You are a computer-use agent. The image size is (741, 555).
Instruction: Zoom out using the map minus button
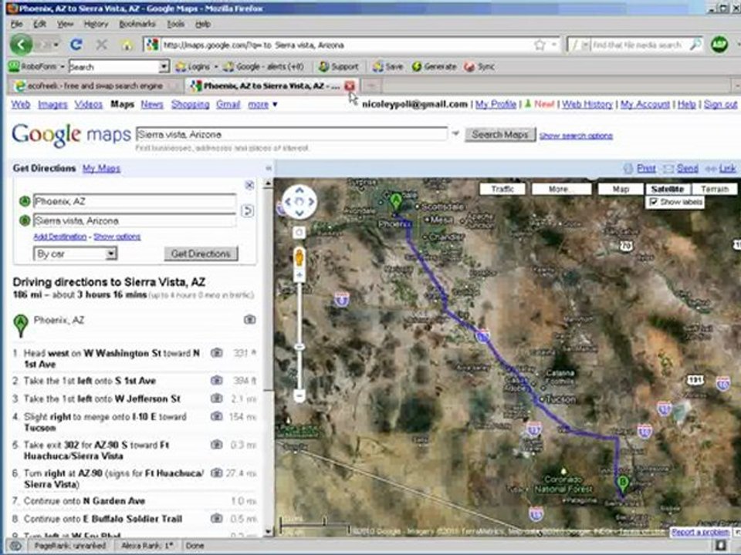299,395
